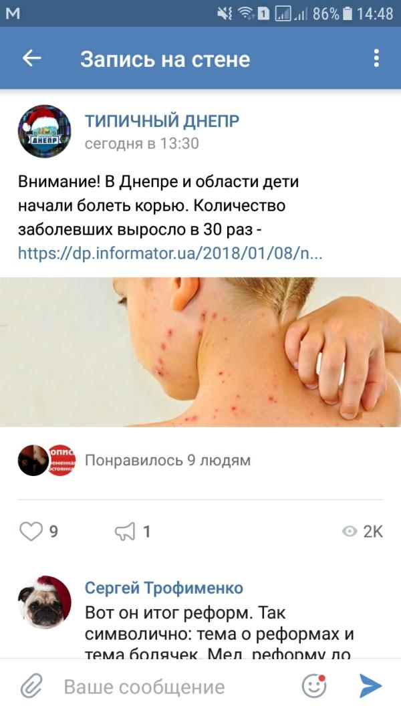Tap the paperclip attachment icon

pyautogui.click(x=31, y=686)
